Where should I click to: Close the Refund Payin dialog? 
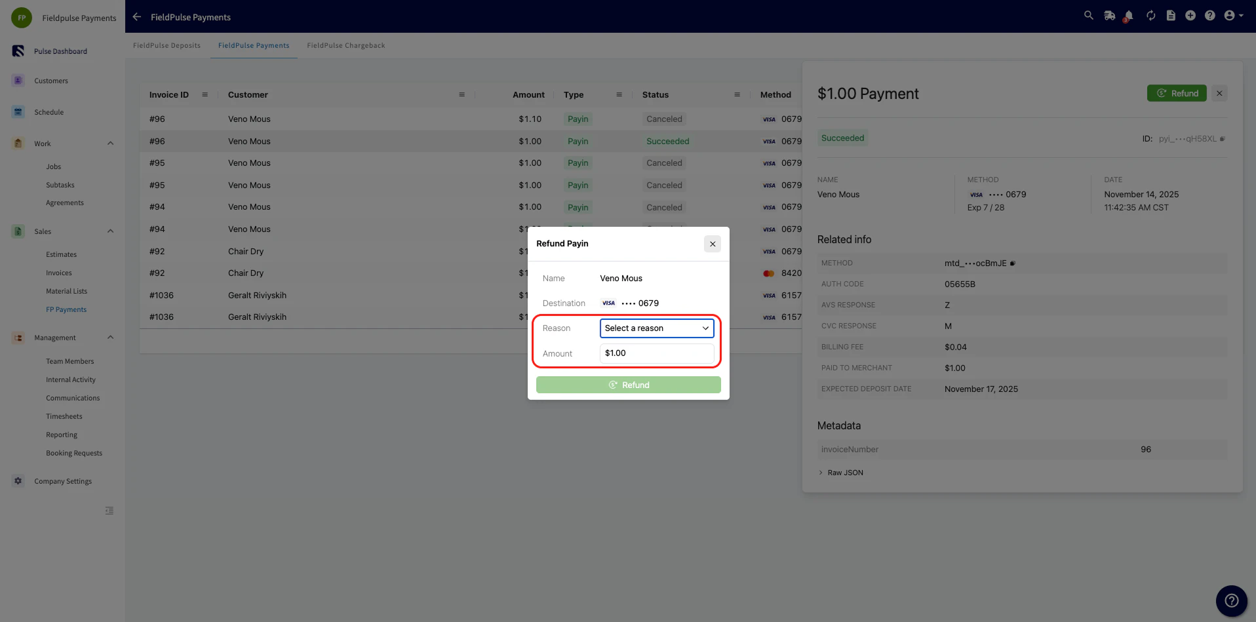713,244
